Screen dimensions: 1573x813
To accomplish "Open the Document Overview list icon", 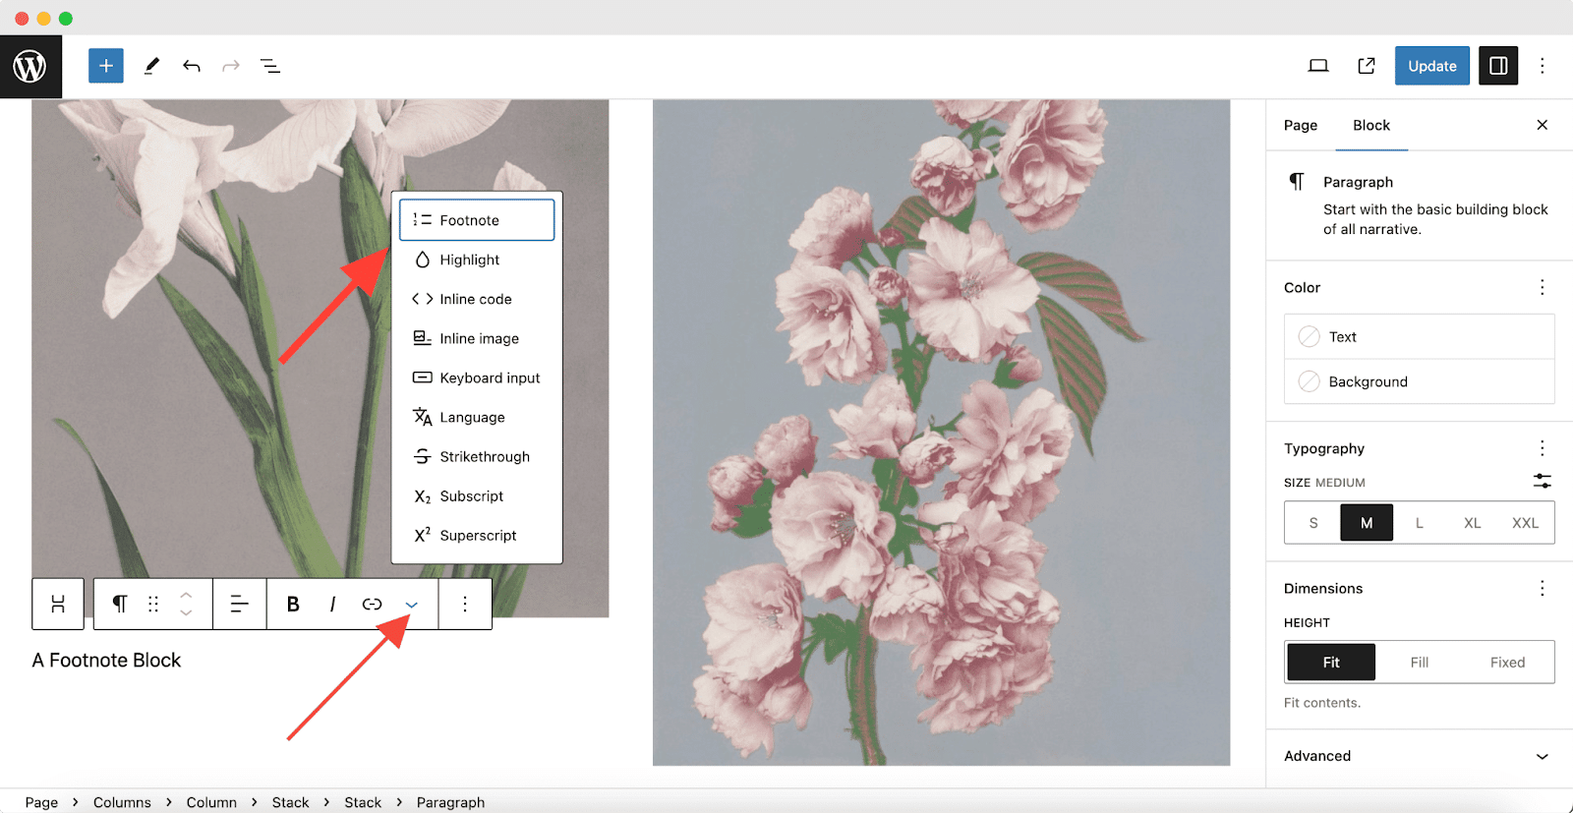I will click(270, 66).
